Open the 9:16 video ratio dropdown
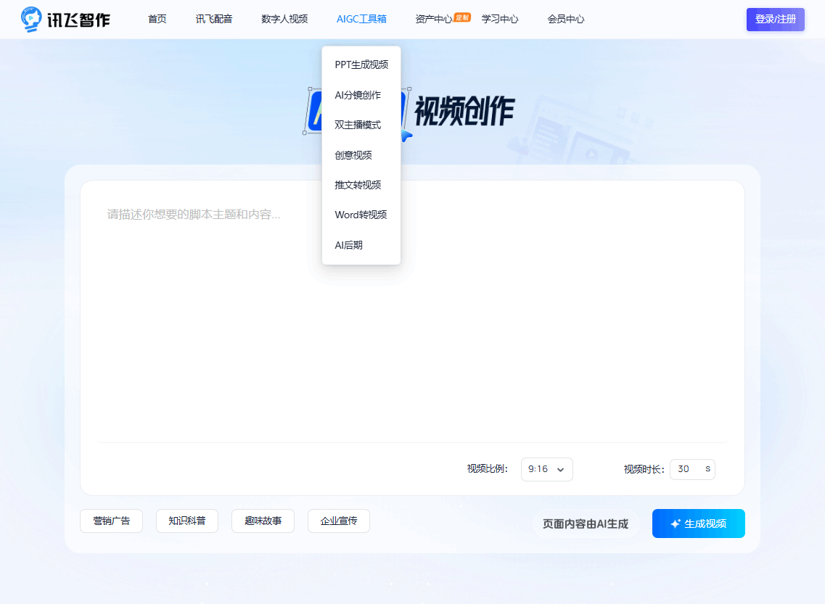This screenshot has height=604, width=825. pyautogui.click(x=546, y=469)
